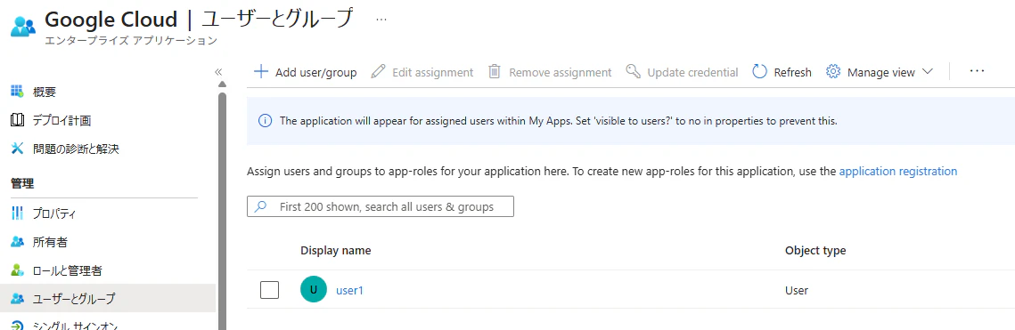Open the user1 link
This screenshot has height=330, width=1015.
(x=349, y=291)
